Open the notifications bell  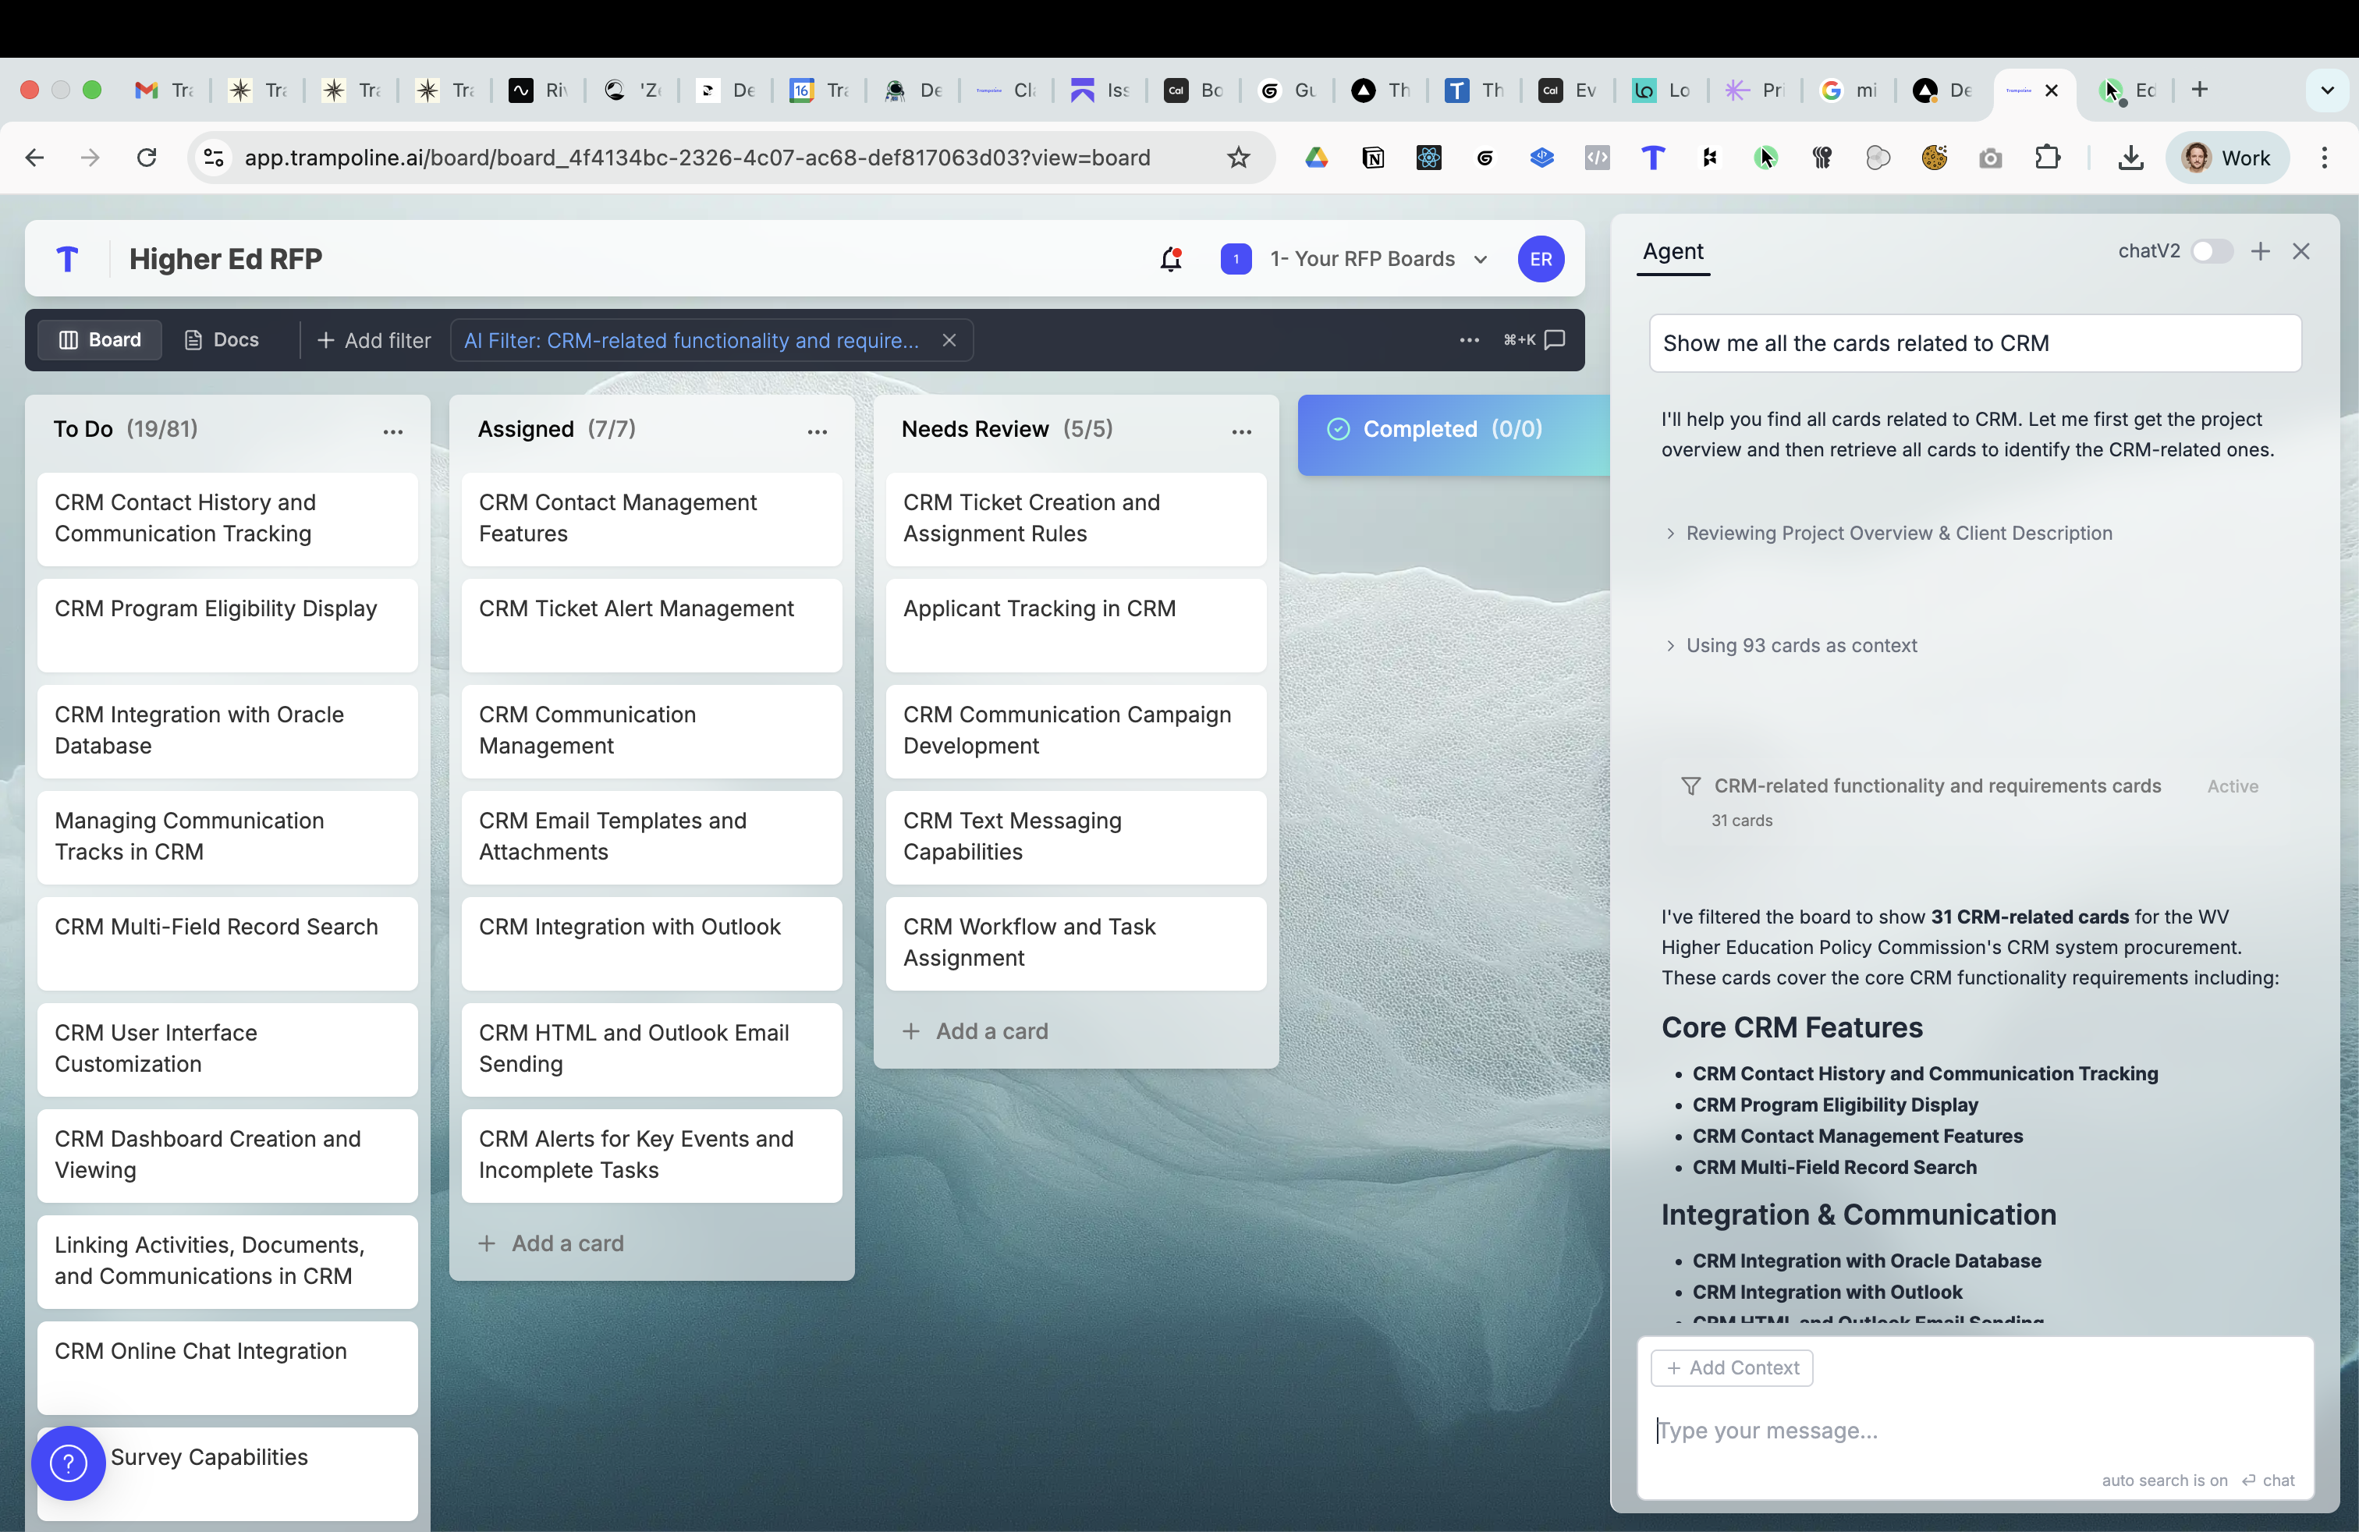click(x=1171, y=260)
